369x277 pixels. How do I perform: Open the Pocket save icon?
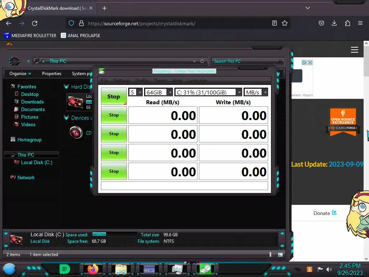click(x=321, y=23)
